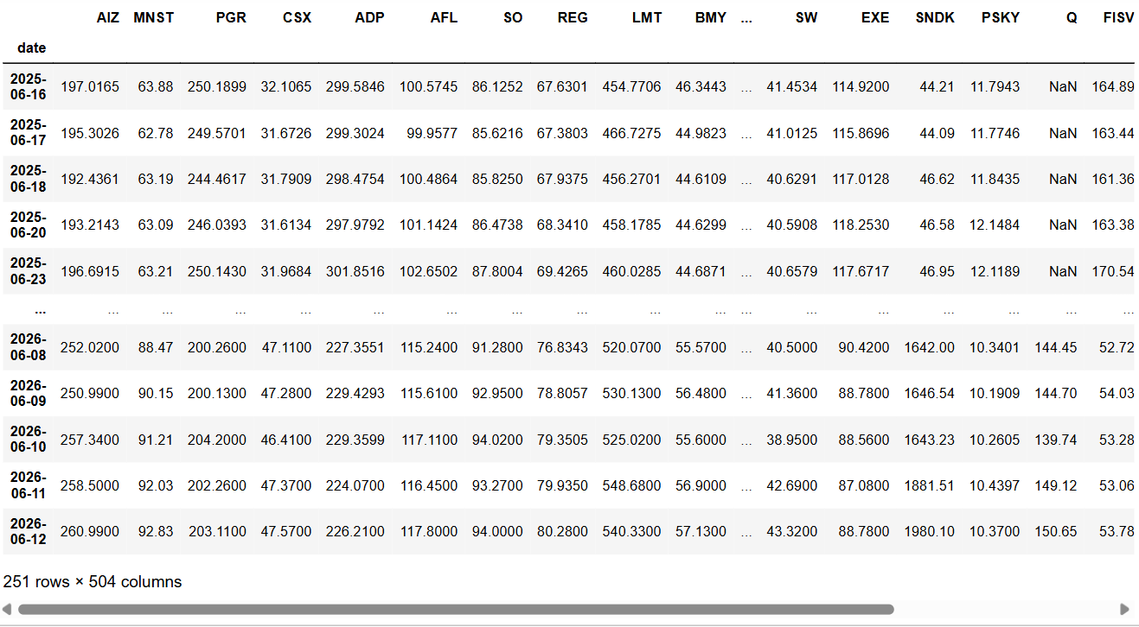Click the 2026-06-10 row index
Screen dimensions: 1139x627
coord(29,440)
